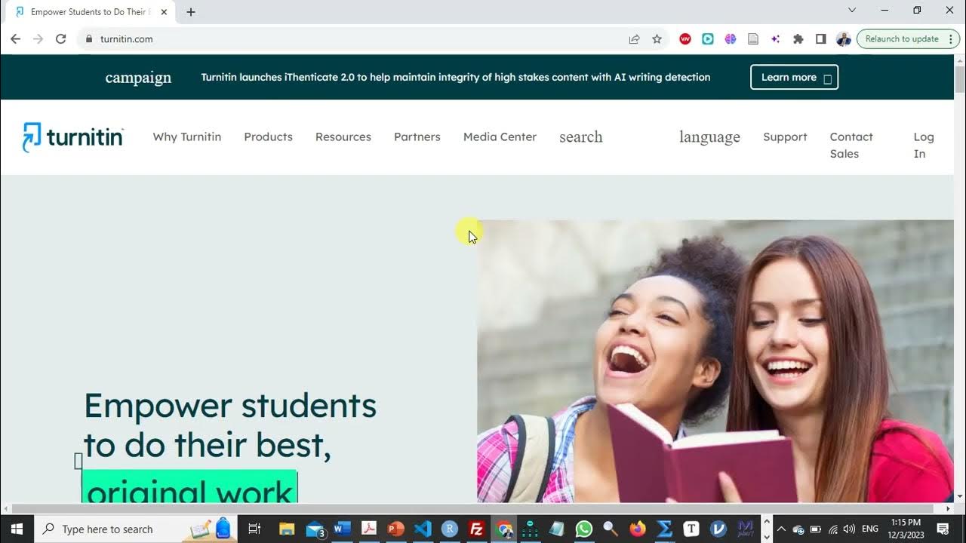
Task: Expand the tab search chevron
Action: point(852,11)
